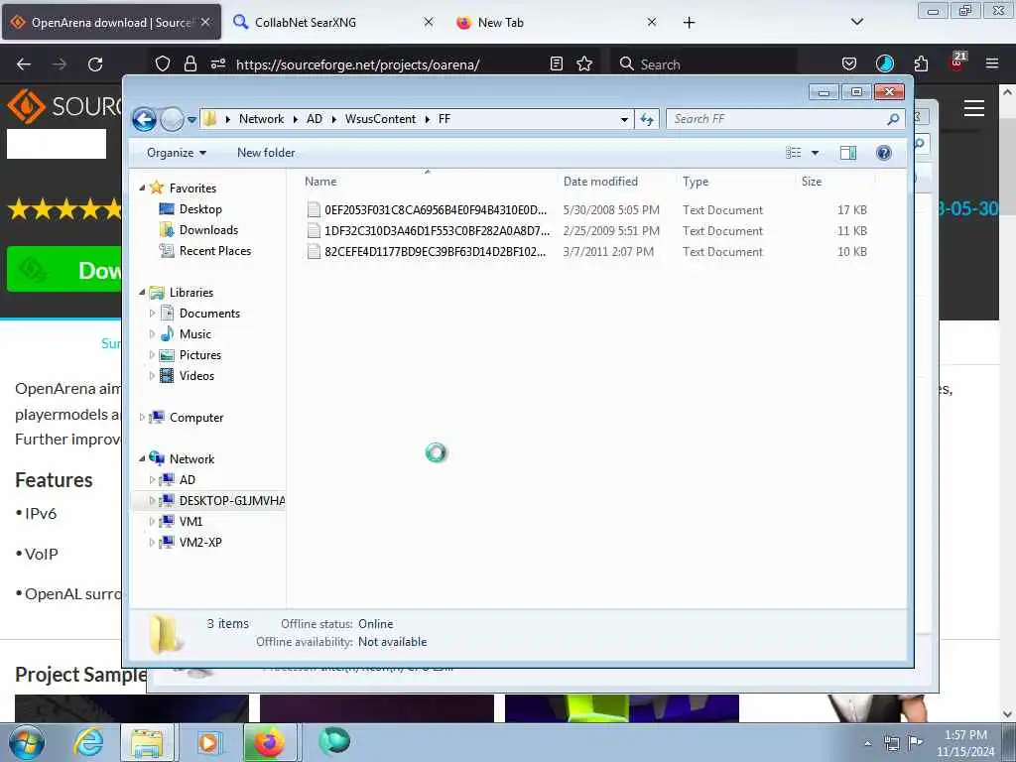The image size is (1016, 762).
Task: Click WsusContent in address breadcrumb
Action: tap(380, 119)
